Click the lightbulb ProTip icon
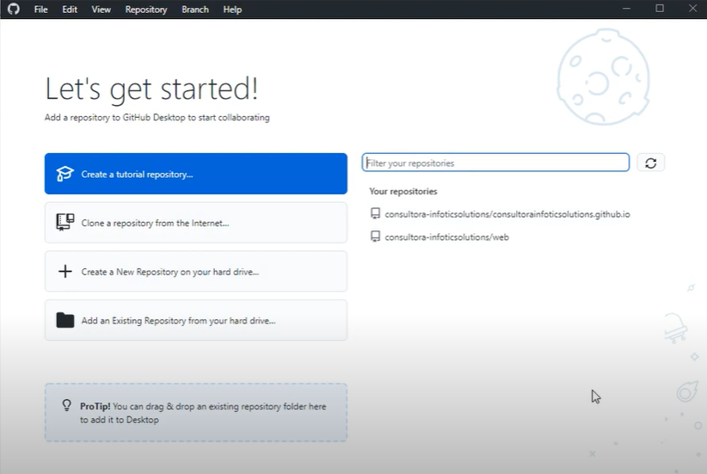 66,406
